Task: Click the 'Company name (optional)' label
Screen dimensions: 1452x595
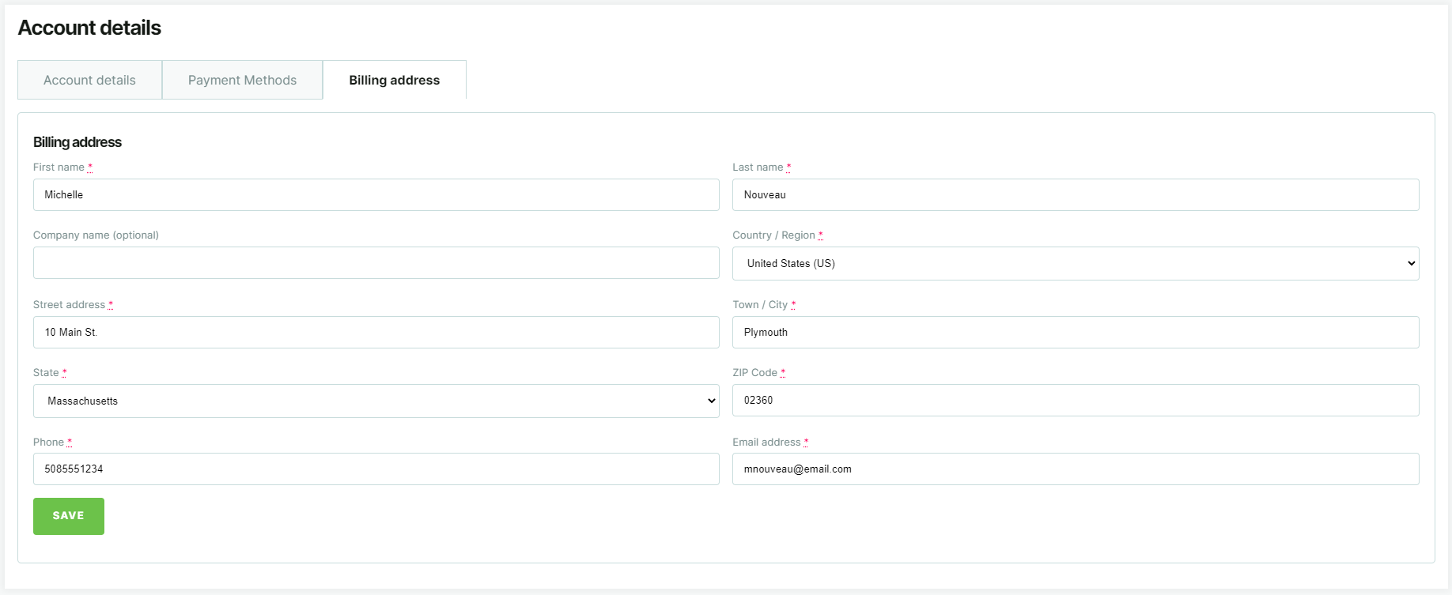Action: click(96, 235)
